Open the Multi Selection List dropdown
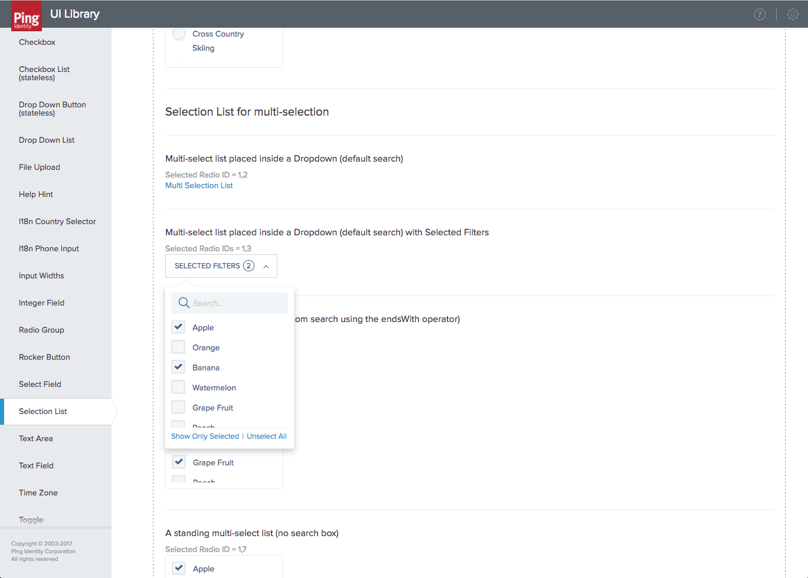This screenshot has height=578, width=808. (x=199, y=186)
